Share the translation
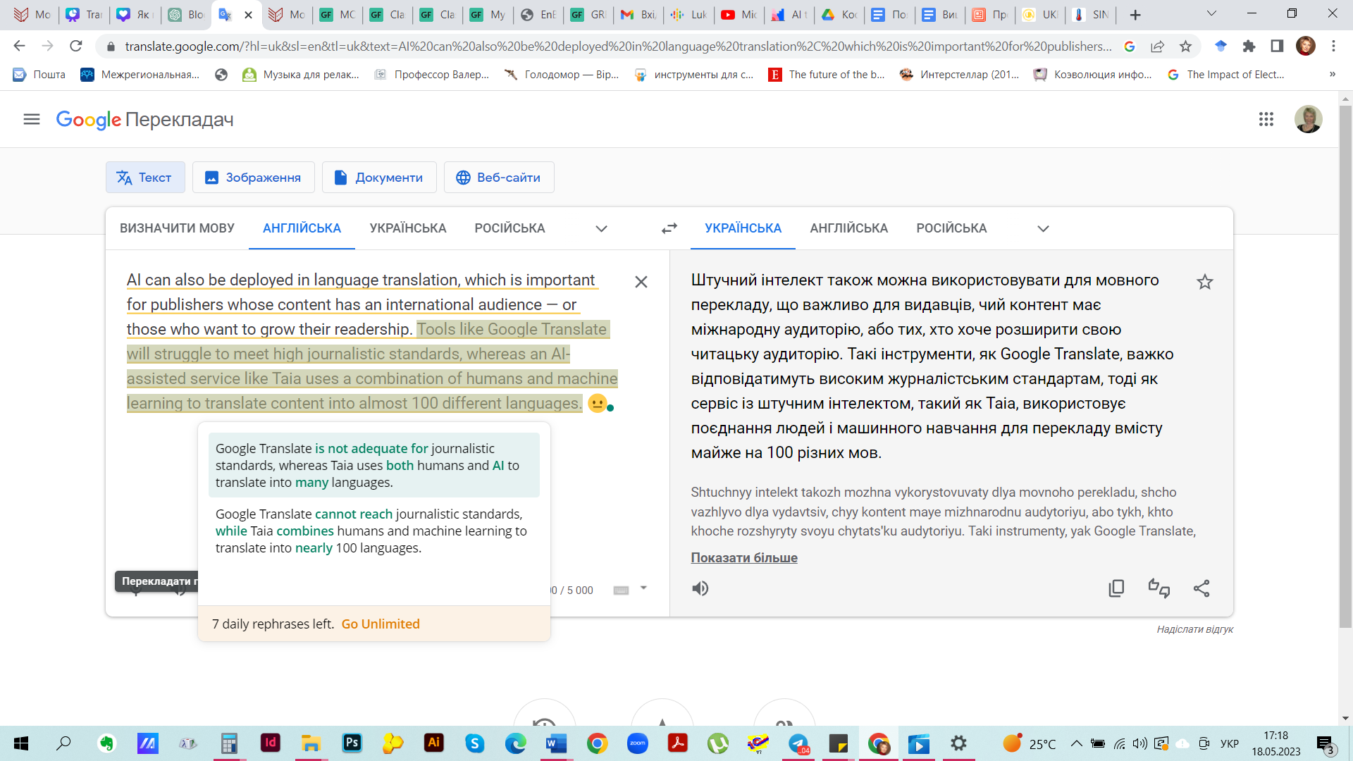 coord(1201,588)
